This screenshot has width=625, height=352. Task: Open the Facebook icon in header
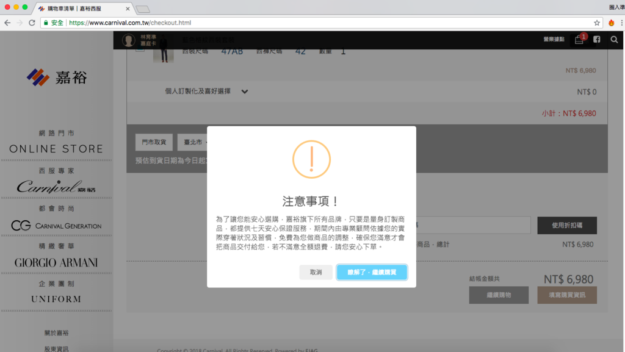tap(597, 40)
